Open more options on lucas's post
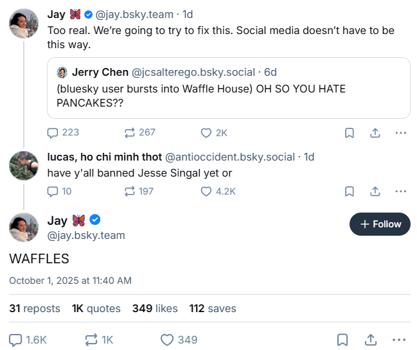The width and height of the screenshot is (417, 350). pos(400,191)
